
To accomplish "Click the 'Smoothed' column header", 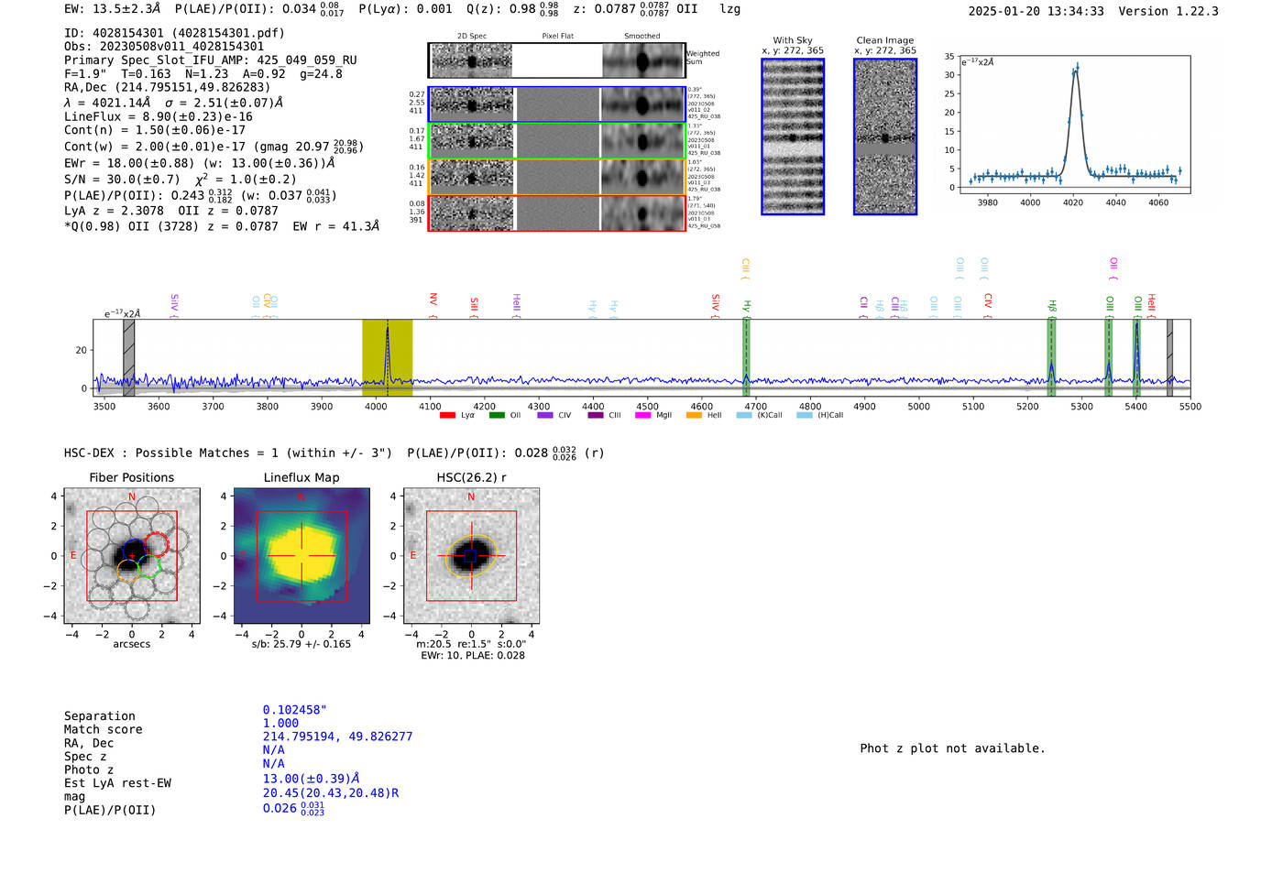I will tap(642, 37).
